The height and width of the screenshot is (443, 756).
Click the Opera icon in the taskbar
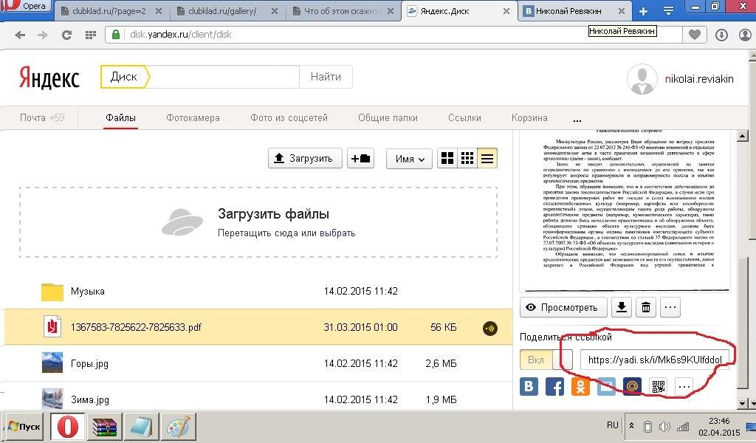click(x=68, y=427)
